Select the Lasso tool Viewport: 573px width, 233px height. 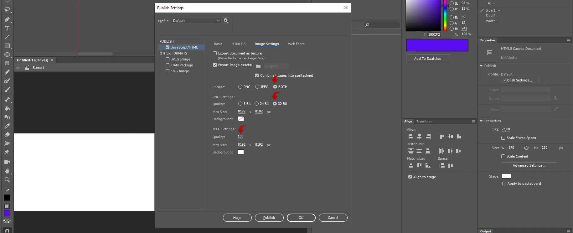[7, 9]
